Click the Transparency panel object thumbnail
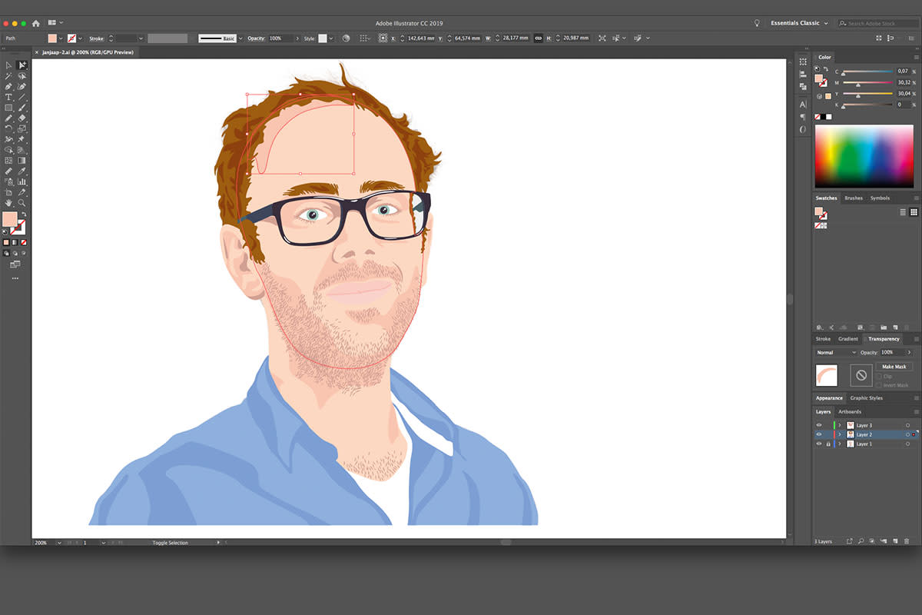The width and height of the screenshot is (922, 615). tap(826, 375)
